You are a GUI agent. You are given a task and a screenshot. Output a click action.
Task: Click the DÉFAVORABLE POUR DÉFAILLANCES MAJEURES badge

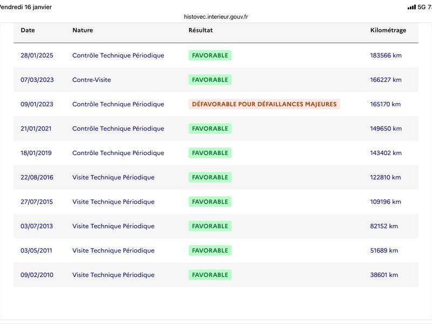tap(264, 104)
